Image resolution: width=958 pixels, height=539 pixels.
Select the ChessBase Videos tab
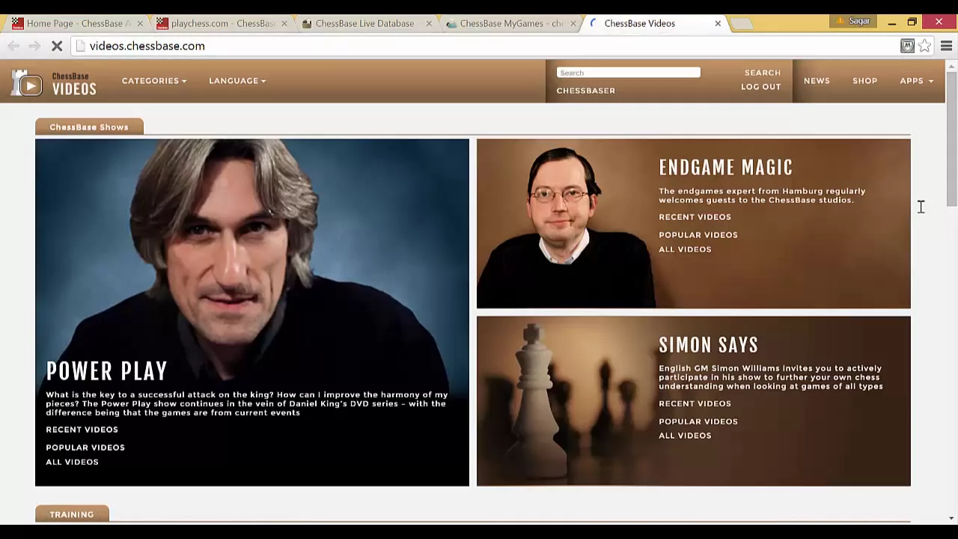coord(655,23)
